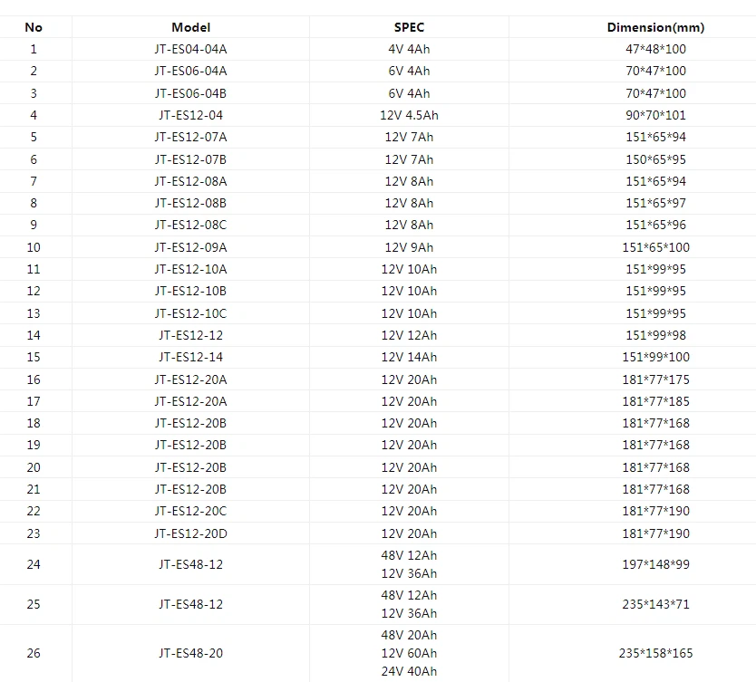The width and height of the screenshot is (756, 682).
Task: Click the No column header
Action: [34, 27]
